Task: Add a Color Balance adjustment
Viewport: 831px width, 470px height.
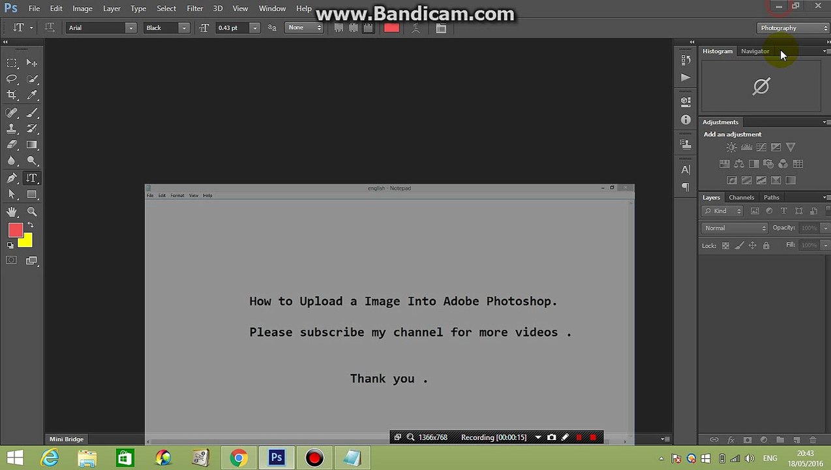Action: tap(739, 164)
